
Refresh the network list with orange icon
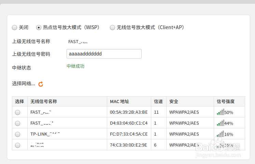coord(41,84)
